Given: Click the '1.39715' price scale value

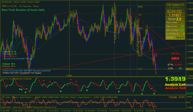Looking at the screenshot, I should point(190,33).
